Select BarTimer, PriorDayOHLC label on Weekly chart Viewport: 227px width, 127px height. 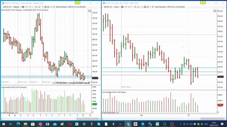click(x=24, y=10)
